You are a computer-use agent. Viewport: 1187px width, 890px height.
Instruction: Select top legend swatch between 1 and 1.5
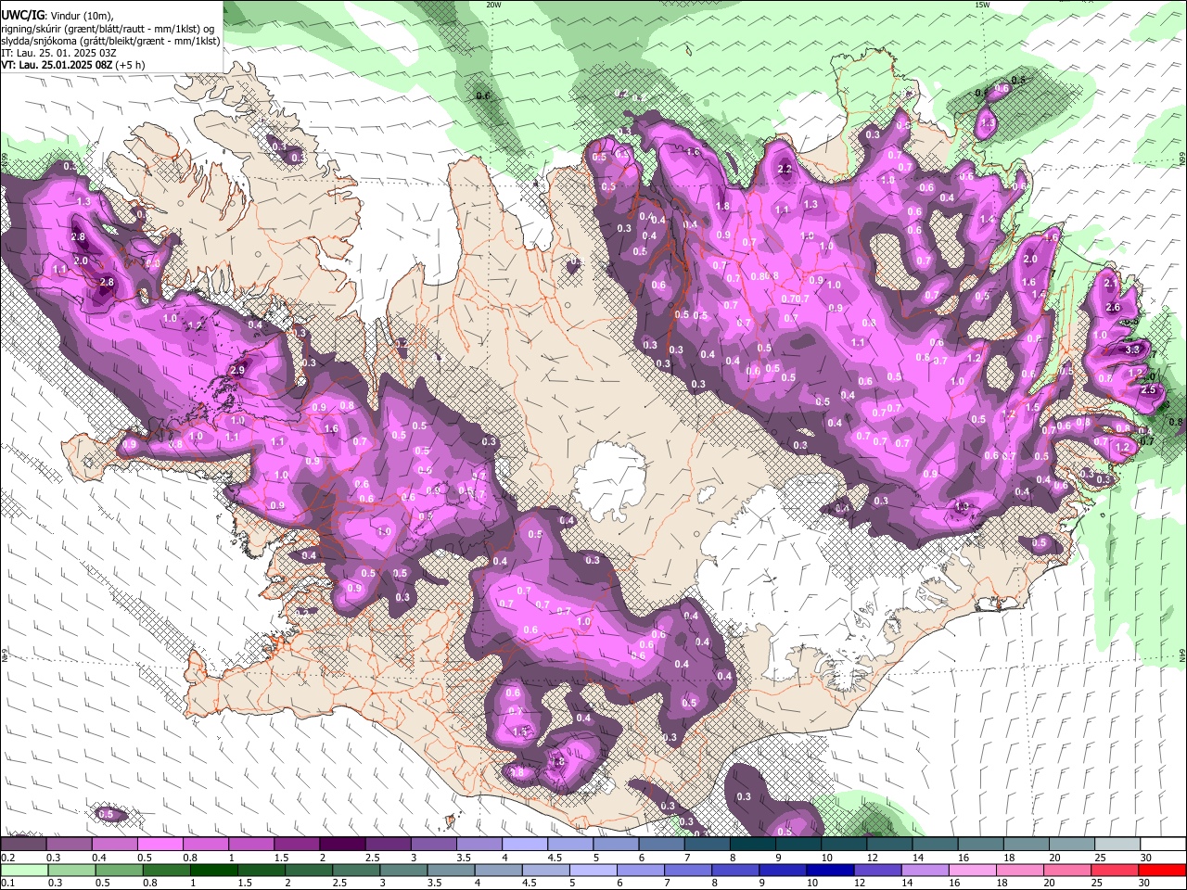[x=250, y=845]
